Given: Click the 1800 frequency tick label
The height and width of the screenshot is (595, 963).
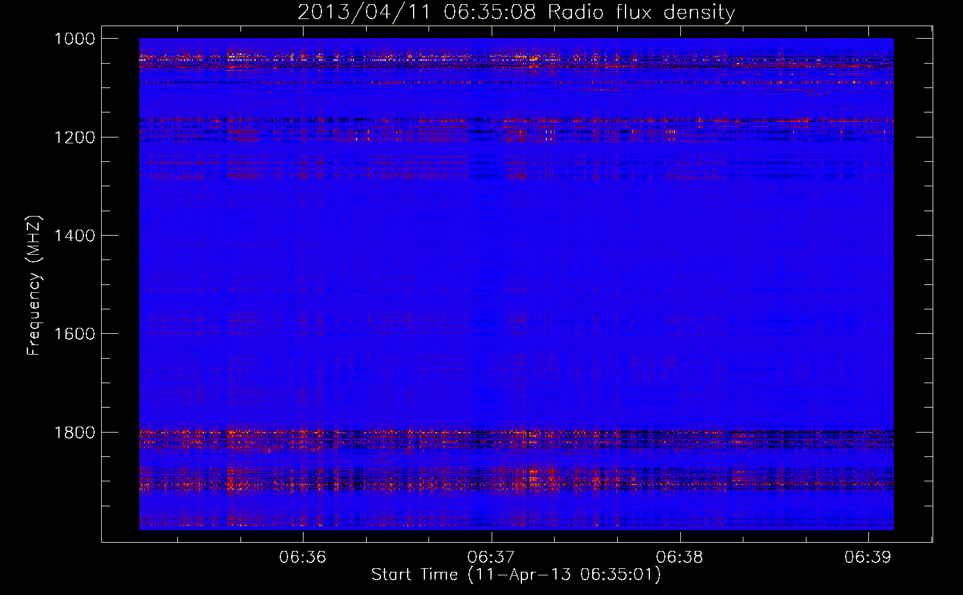Looking at the screenshot, I should pyautogui.click(x=74, y=433).
